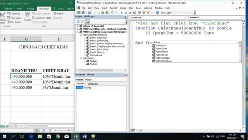Switch to Categorized tab in Properties
Screen dimensions: 248x140
point(93,84)
